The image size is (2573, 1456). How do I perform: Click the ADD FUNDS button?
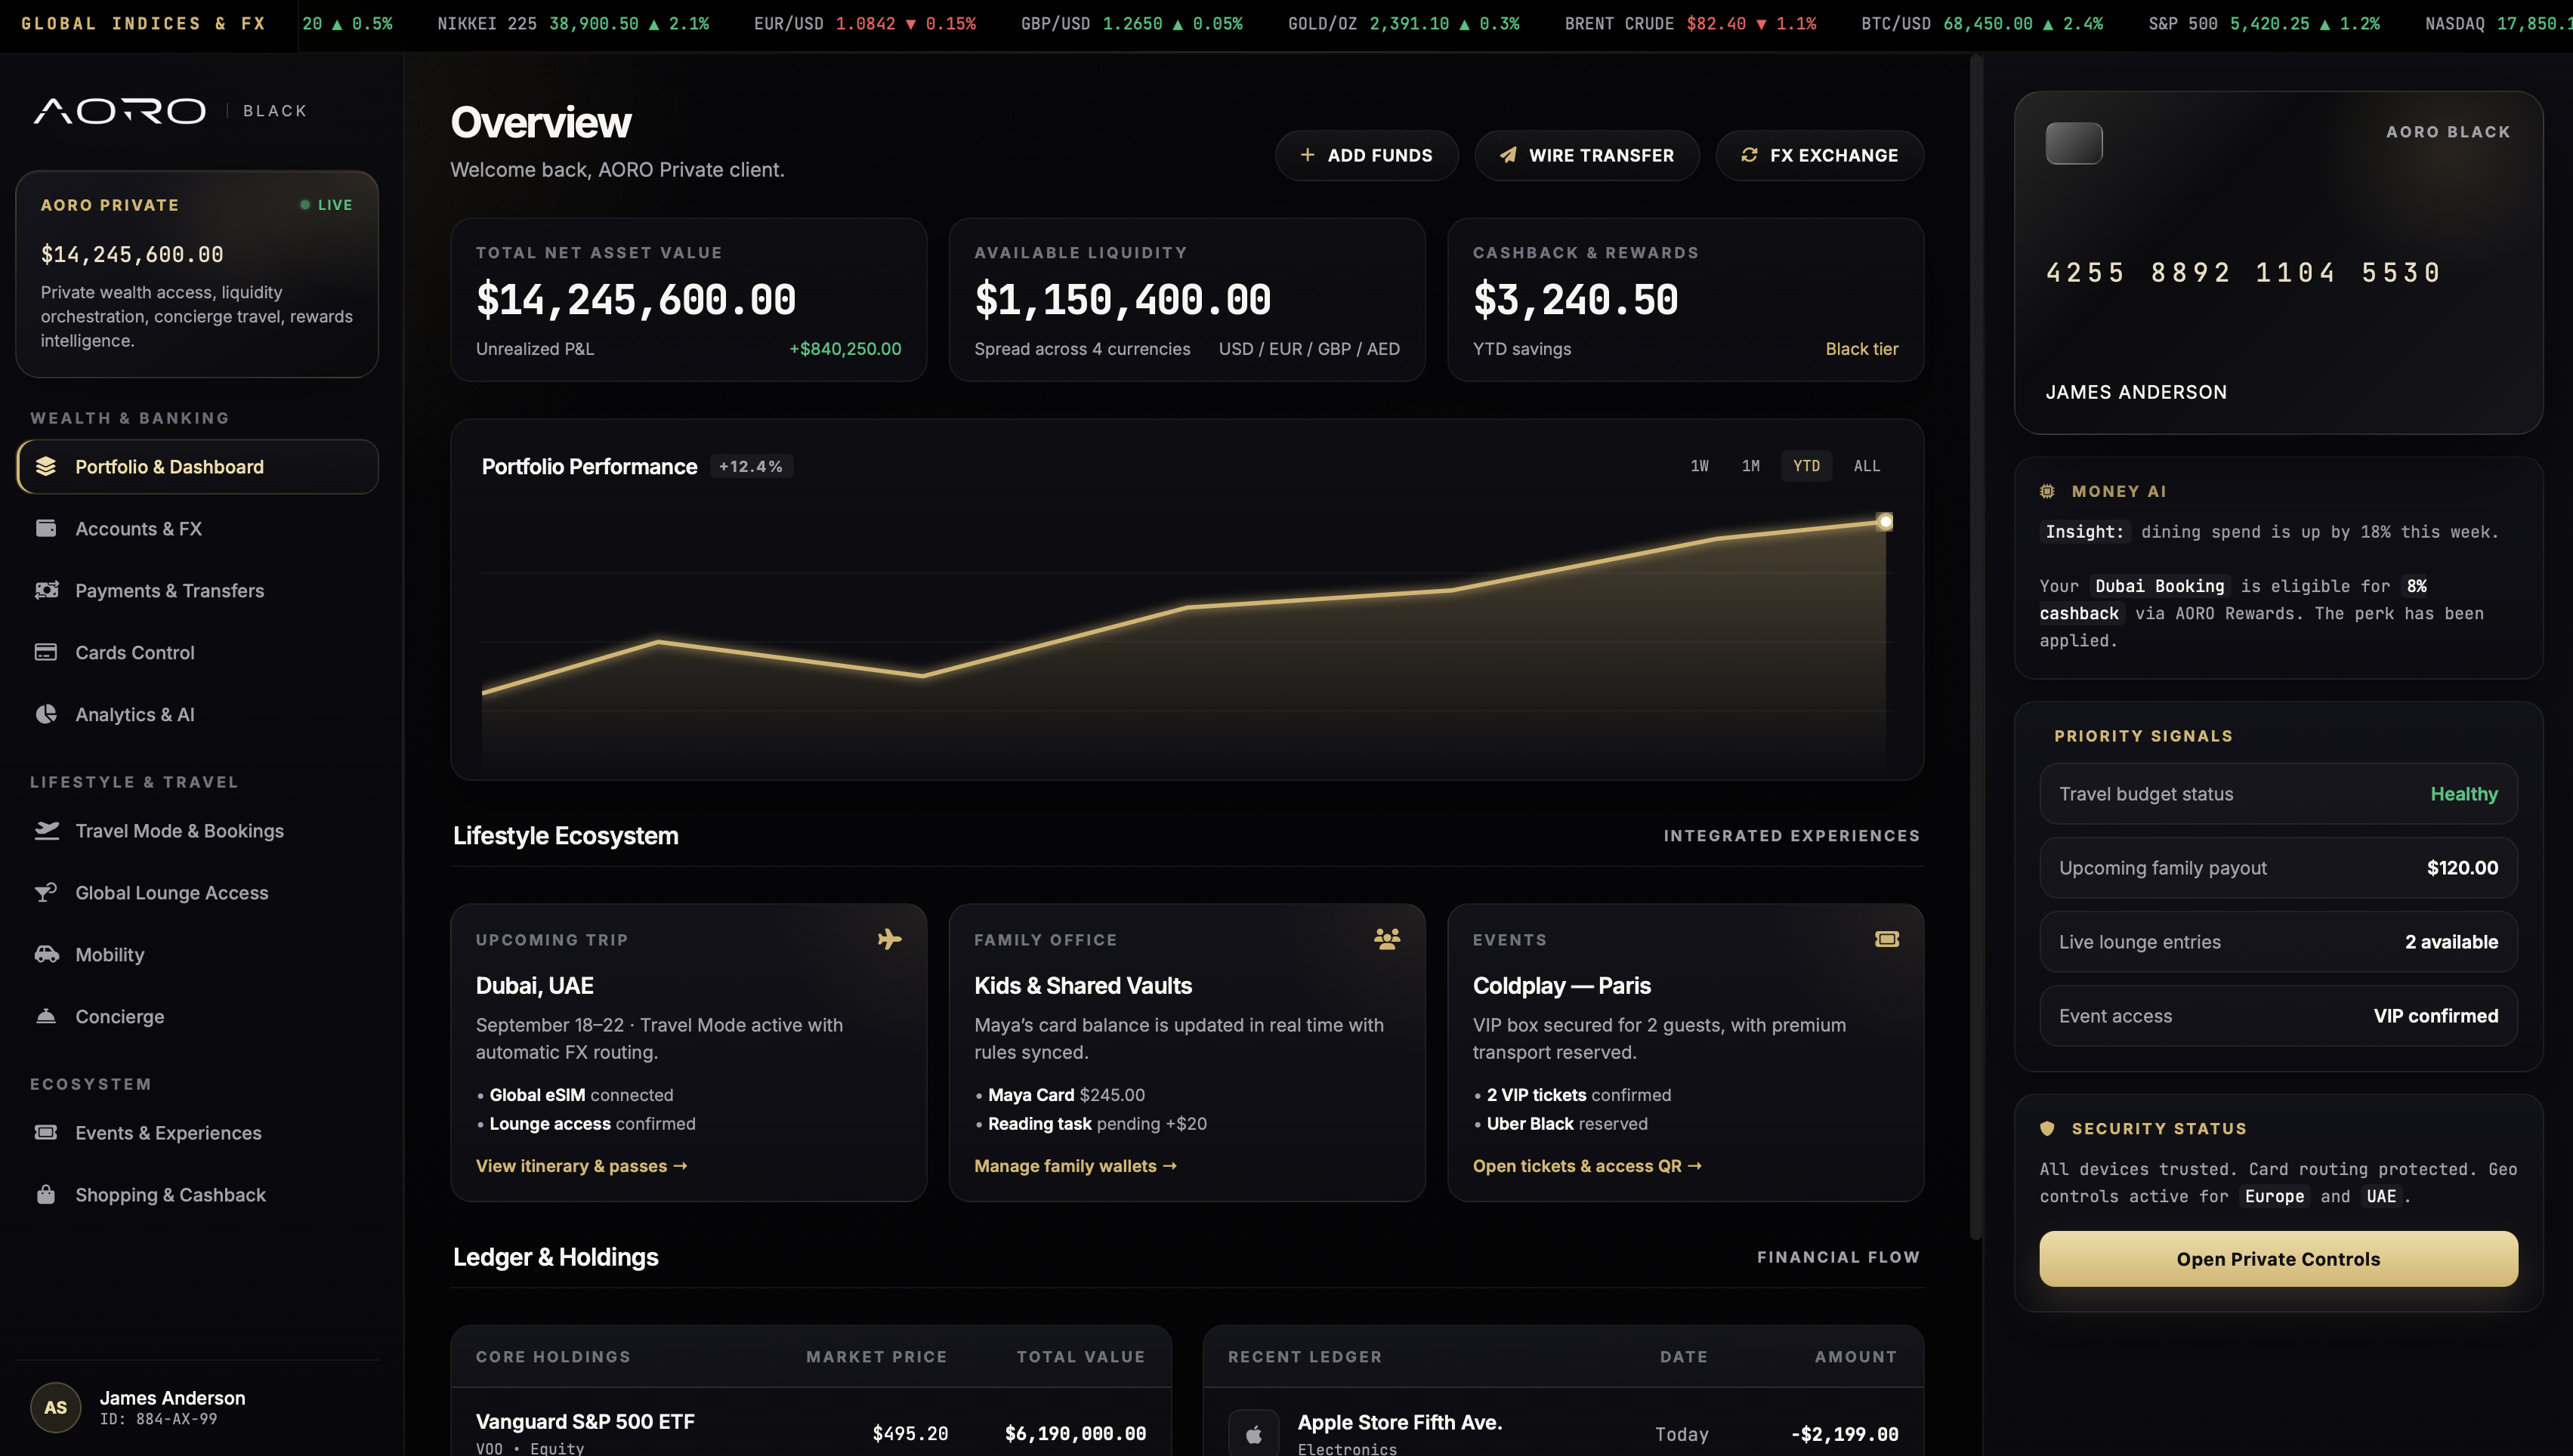[x=1367, y=155]
